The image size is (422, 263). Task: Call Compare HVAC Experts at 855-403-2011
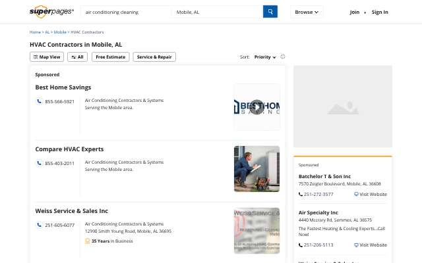click(x=59, y=164)
